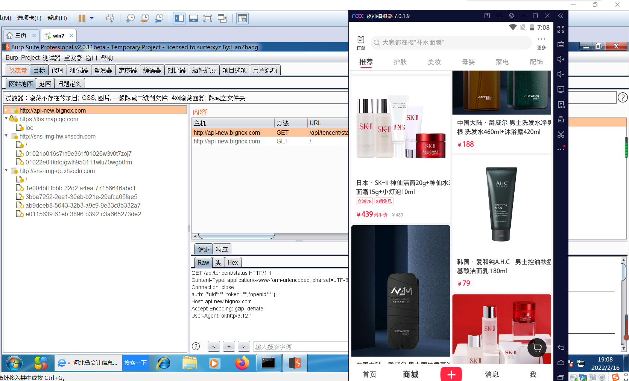629x381 pixels.
Task: Select the 重发器 repeater tab
Action: pos(103,70)
